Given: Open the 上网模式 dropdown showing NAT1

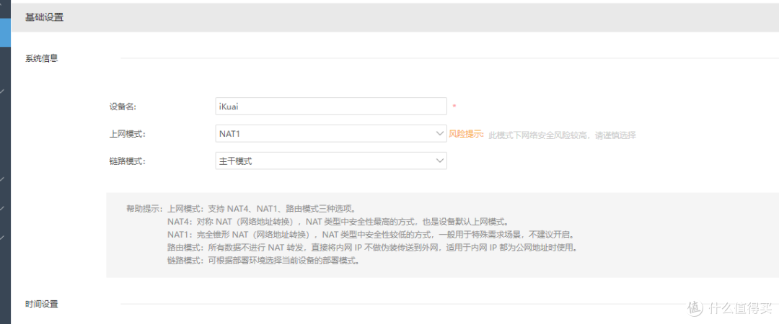Looking at the screenshot, I should click(x=331, y=133).
